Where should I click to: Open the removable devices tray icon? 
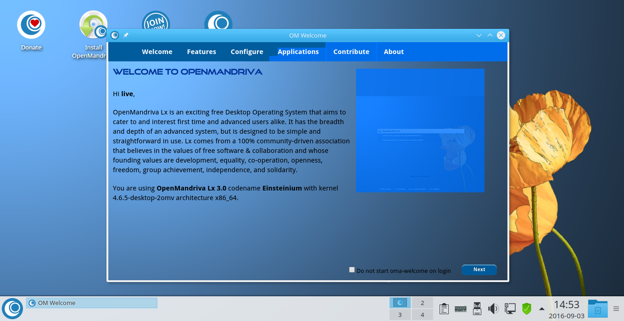point(477,309)
